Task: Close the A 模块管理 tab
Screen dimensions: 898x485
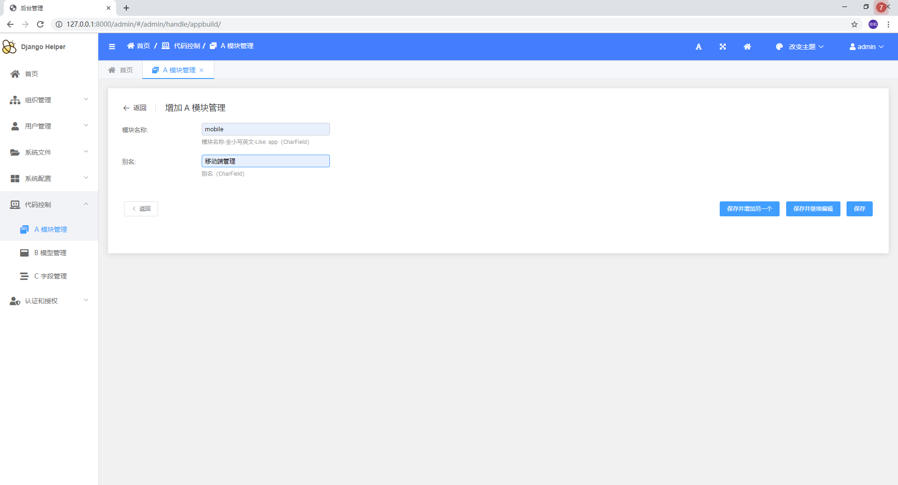Action: (202, 70)
